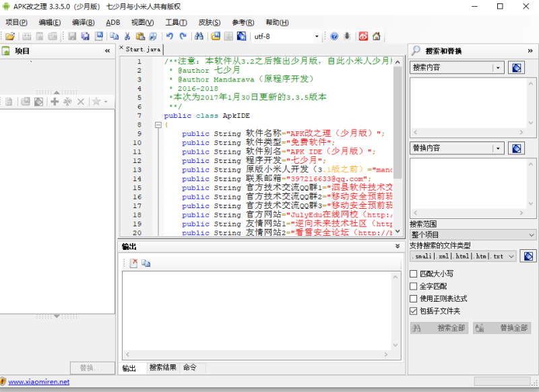Image resolution: width=539 pixels, height=392 pixels.
Task: Collapse the class fold marker at line 8
Action: click(158, 125)
